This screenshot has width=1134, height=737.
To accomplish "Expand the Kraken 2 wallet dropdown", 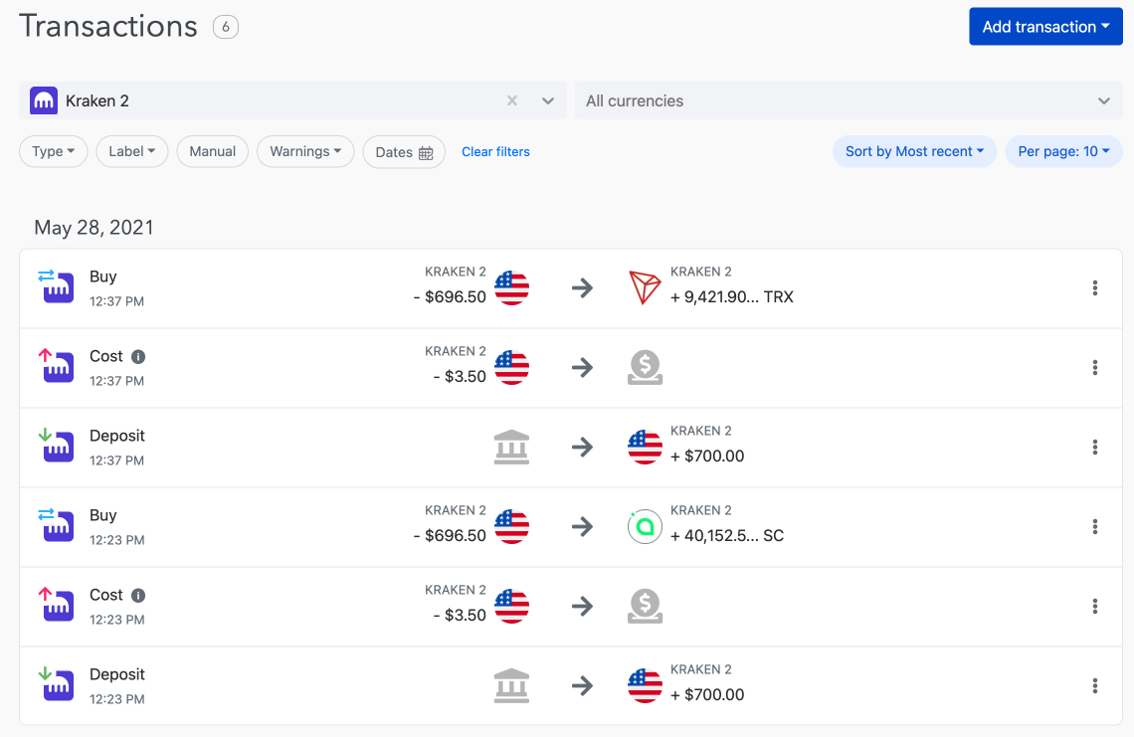I will point(548,100).
